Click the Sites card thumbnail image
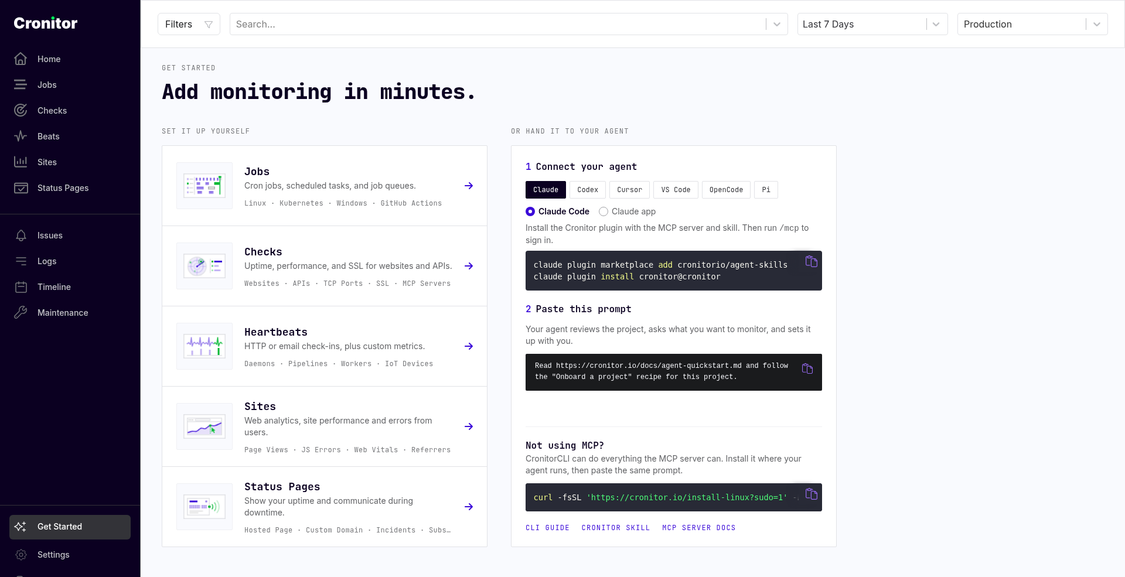The width and height of the screenshot is (1125, 577). point(204,426)
